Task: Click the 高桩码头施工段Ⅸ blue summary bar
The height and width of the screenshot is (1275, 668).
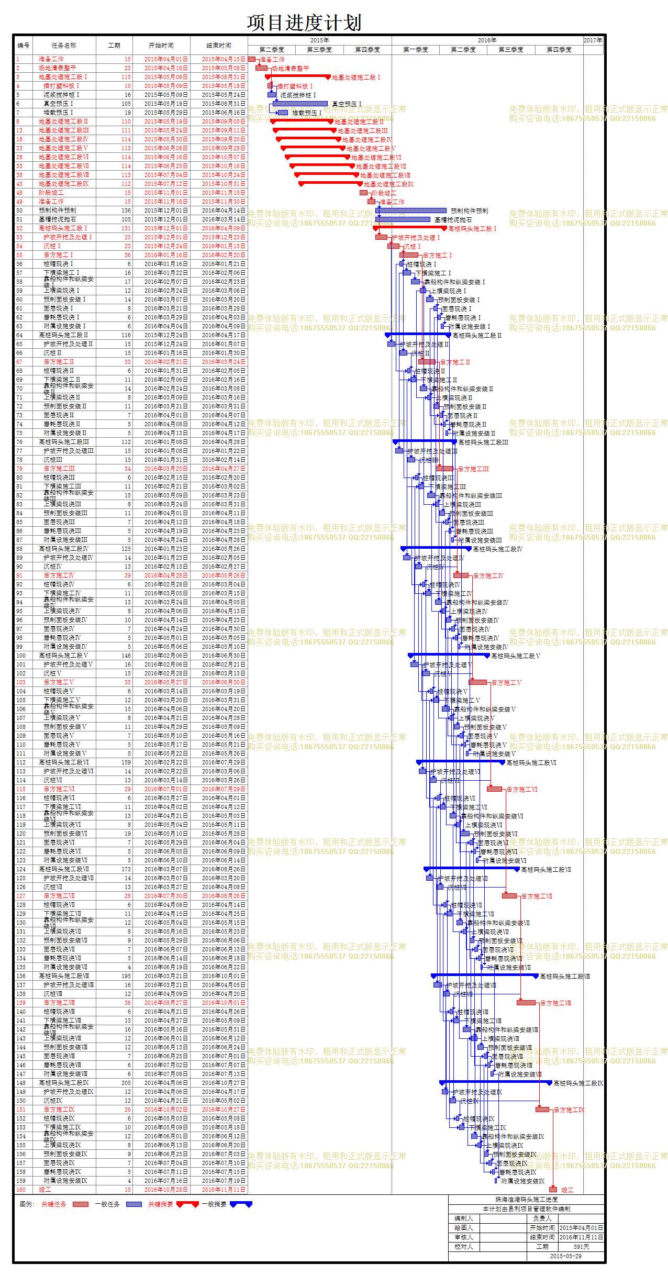Action: [496, 1083]
